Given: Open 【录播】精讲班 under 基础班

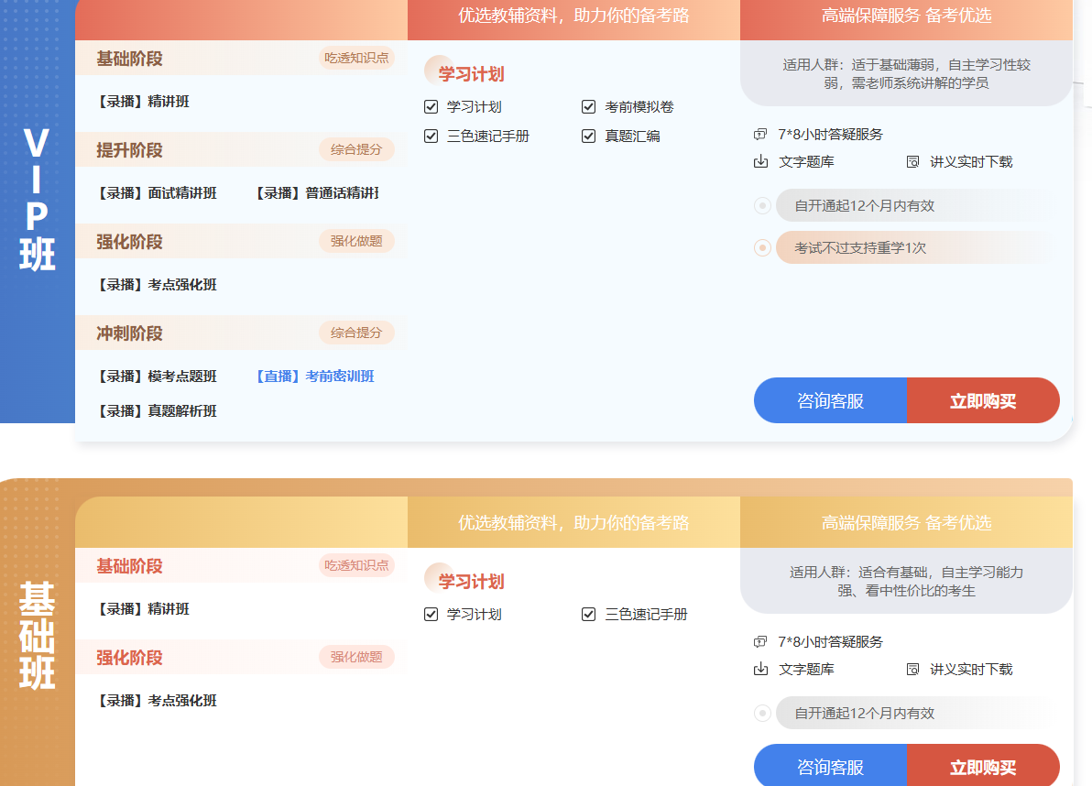Looking at the screenshot, I should [143, 609].
